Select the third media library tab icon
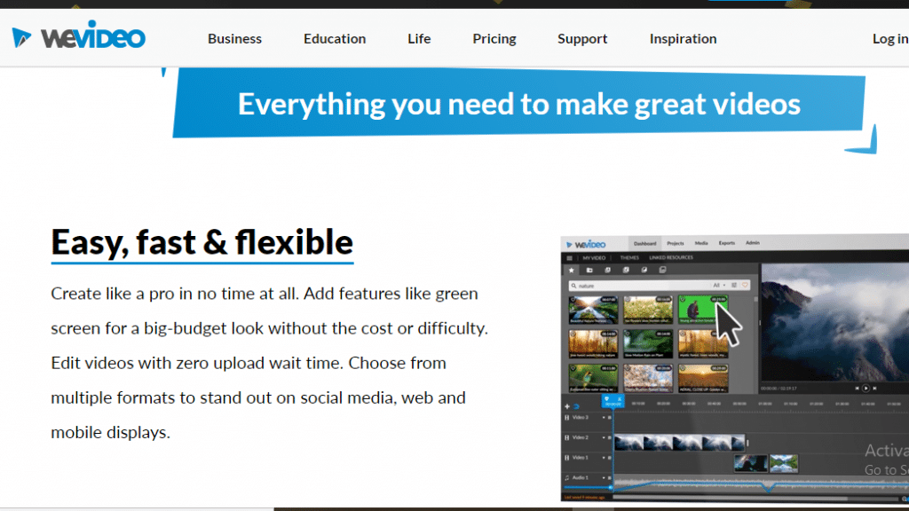This screenshot has height=511, width=909. 607,270
